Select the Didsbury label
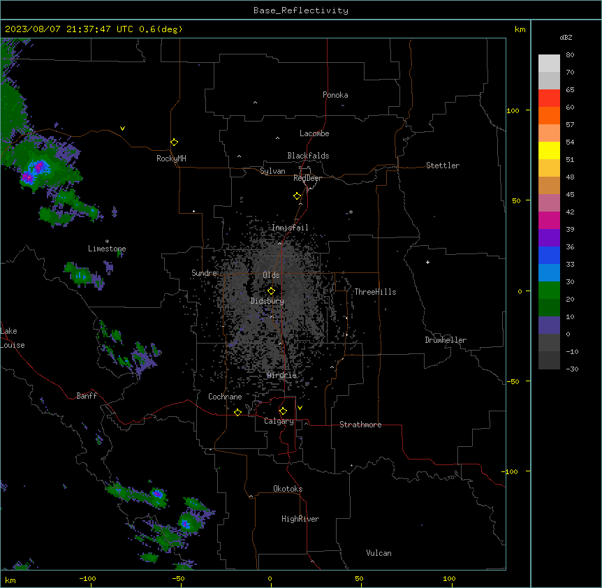602x588 pixels. [x=267, y=301]
